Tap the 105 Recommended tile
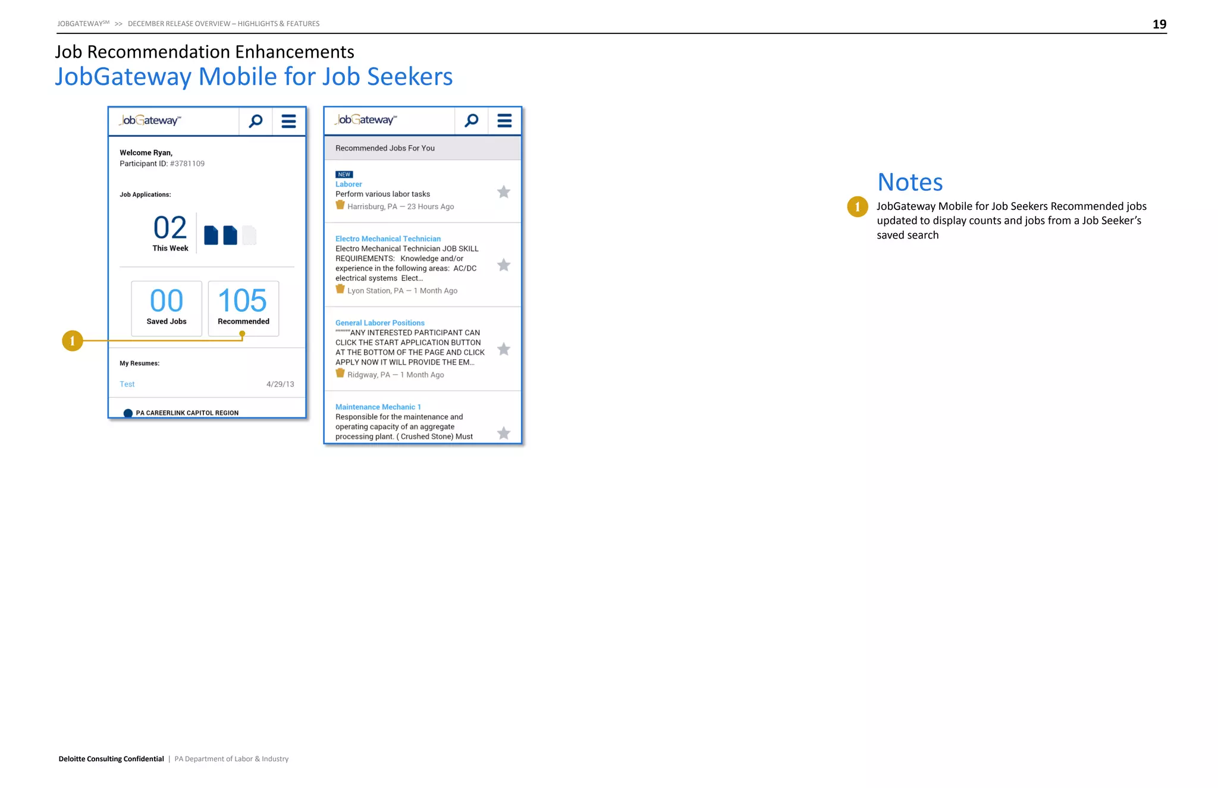 (x=243, y=309)
